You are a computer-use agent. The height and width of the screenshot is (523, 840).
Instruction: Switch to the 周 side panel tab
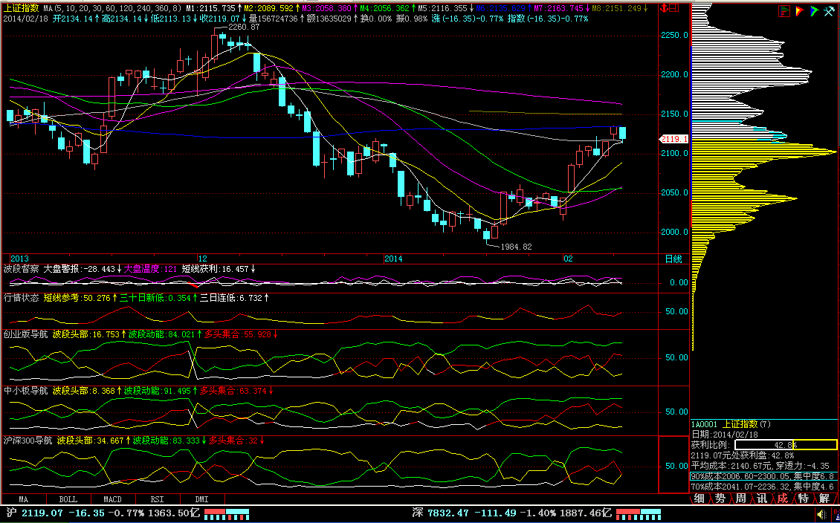coord(740,498)
